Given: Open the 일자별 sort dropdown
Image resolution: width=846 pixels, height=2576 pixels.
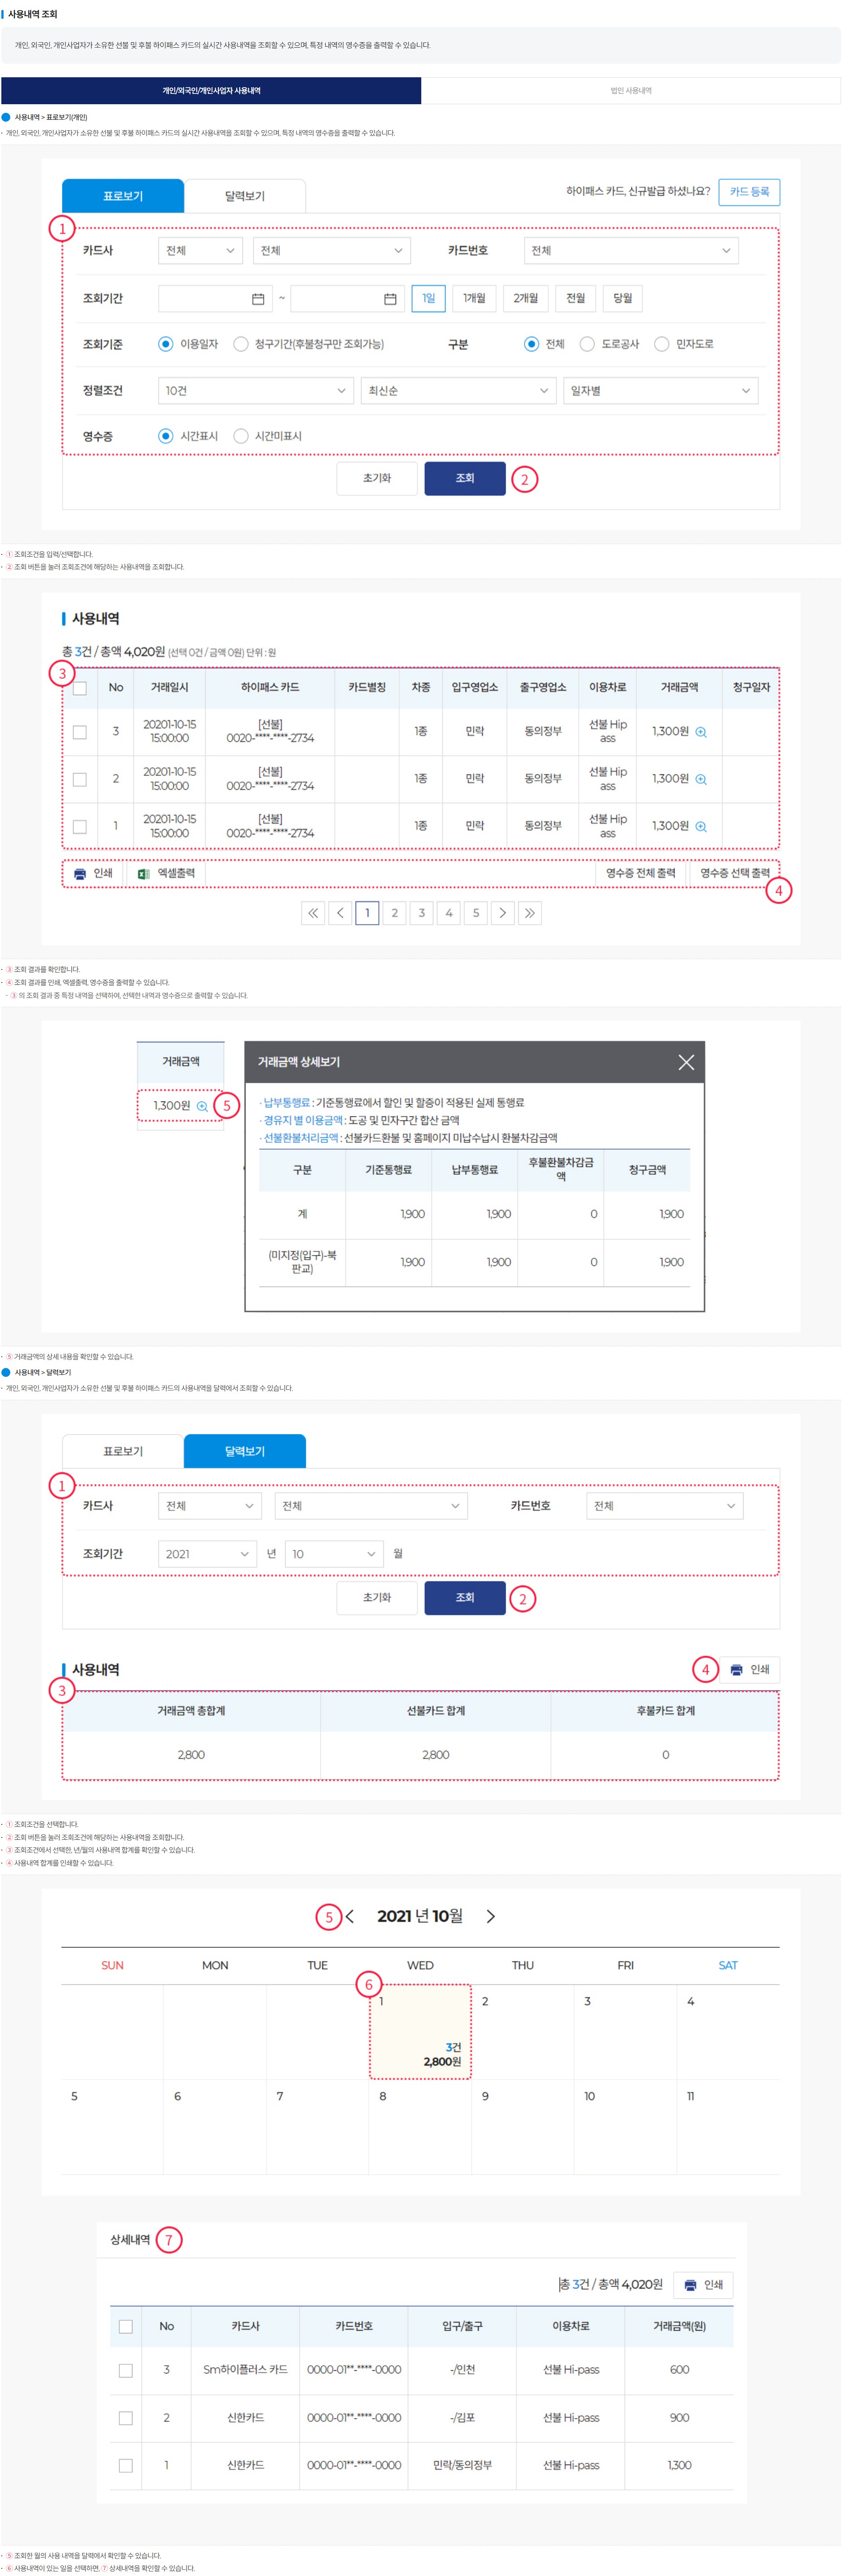Looking at the screenshot, I should coord(660,390).
